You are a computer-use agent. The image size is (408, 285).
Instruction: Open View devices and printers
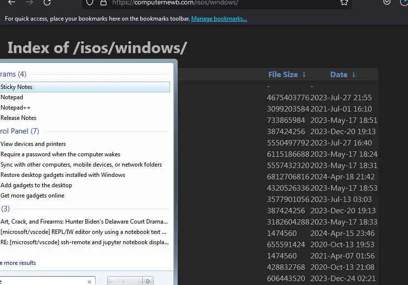pos(33,144)
